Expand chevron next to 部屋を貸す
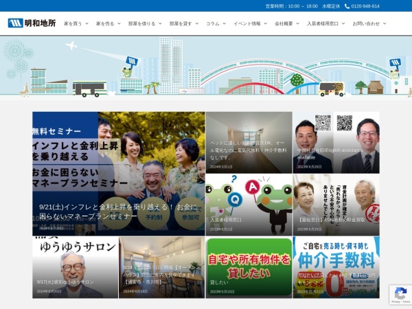The image size is (412, 309). tap(197, 23)
